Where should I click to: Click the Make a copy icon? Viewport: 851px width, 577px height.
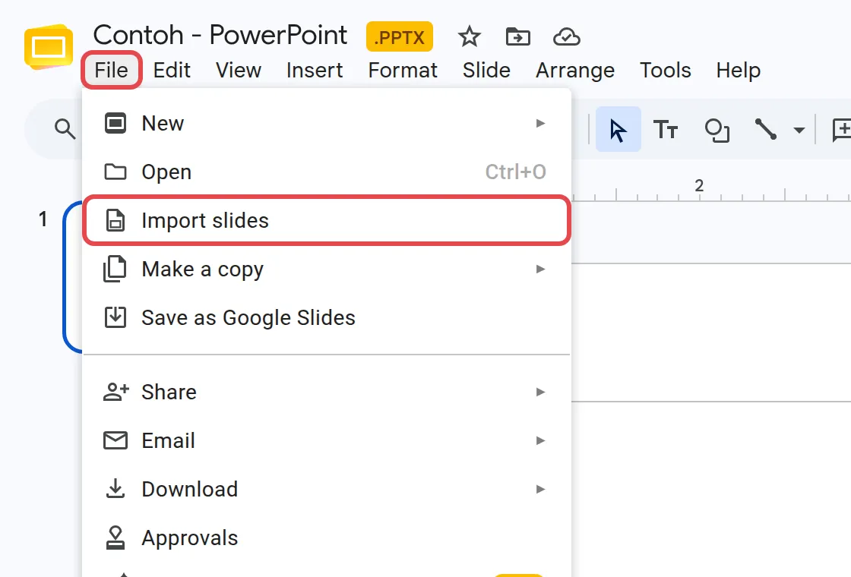[x=115, y=269]
